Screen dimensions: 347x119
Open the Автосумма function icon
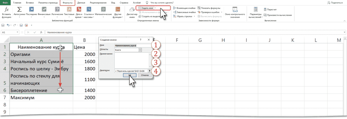[19, 10]
